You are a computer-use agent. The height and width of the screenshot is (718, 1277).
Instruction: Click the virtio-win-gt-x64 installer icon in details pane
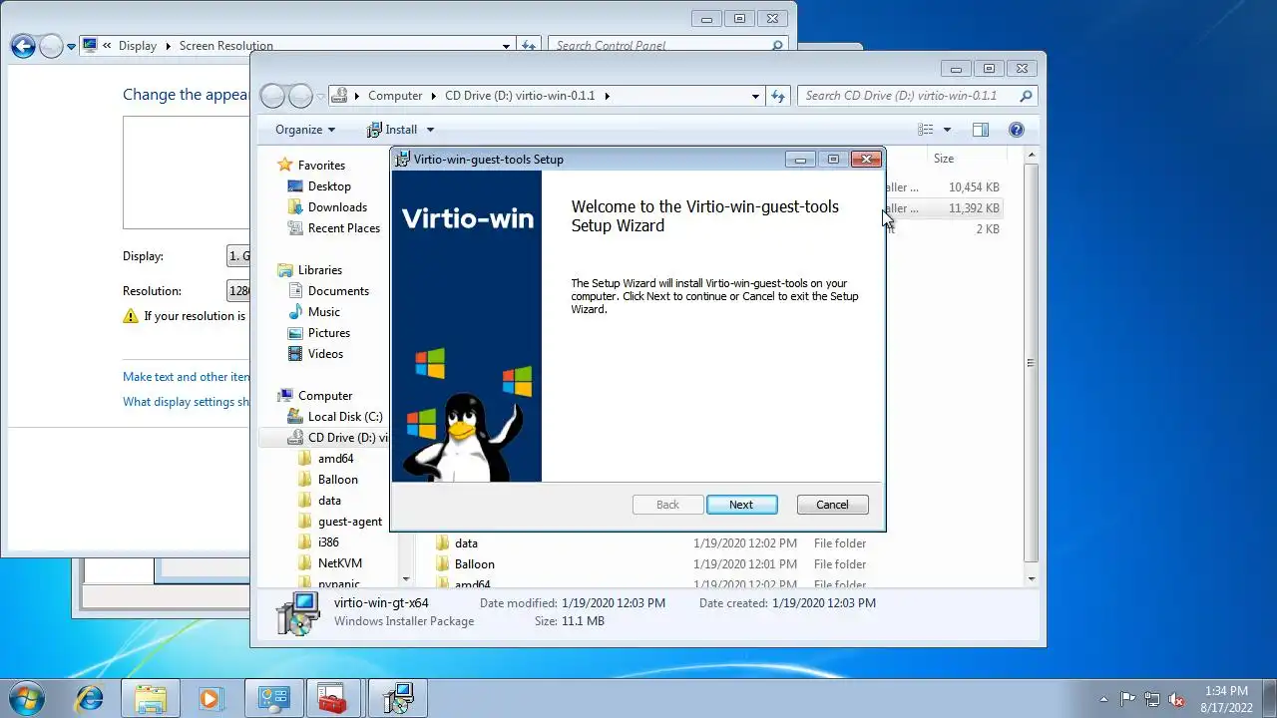297,613
